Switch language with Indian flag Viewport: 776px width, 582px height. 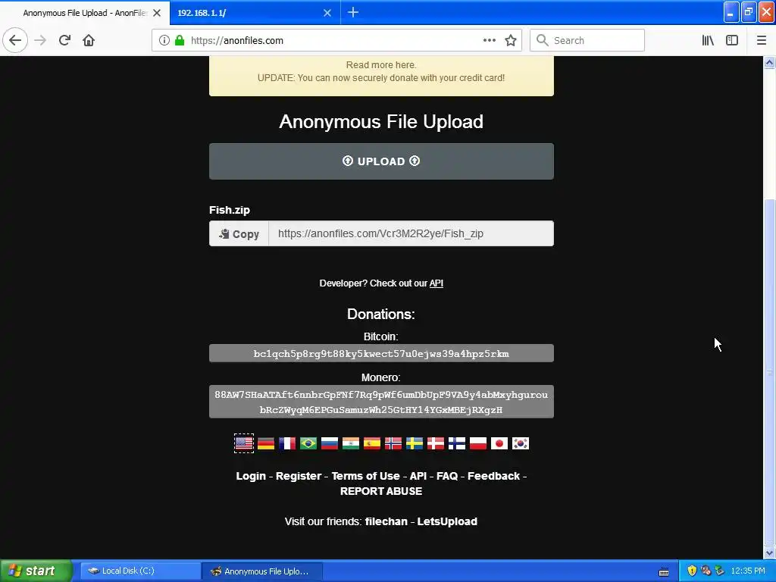pyautogui.click(x=351, y=443)
